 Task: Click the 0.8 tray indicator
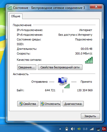85,129
